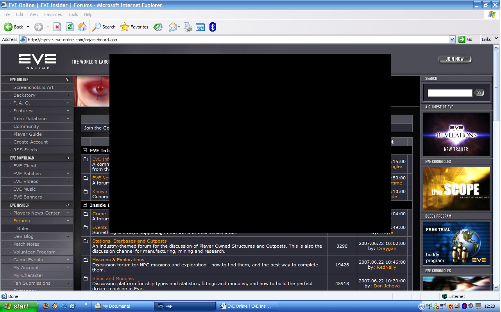Click the page scrollbar down arrow
This screenshot has width=501, height=312.
(496, 287)
